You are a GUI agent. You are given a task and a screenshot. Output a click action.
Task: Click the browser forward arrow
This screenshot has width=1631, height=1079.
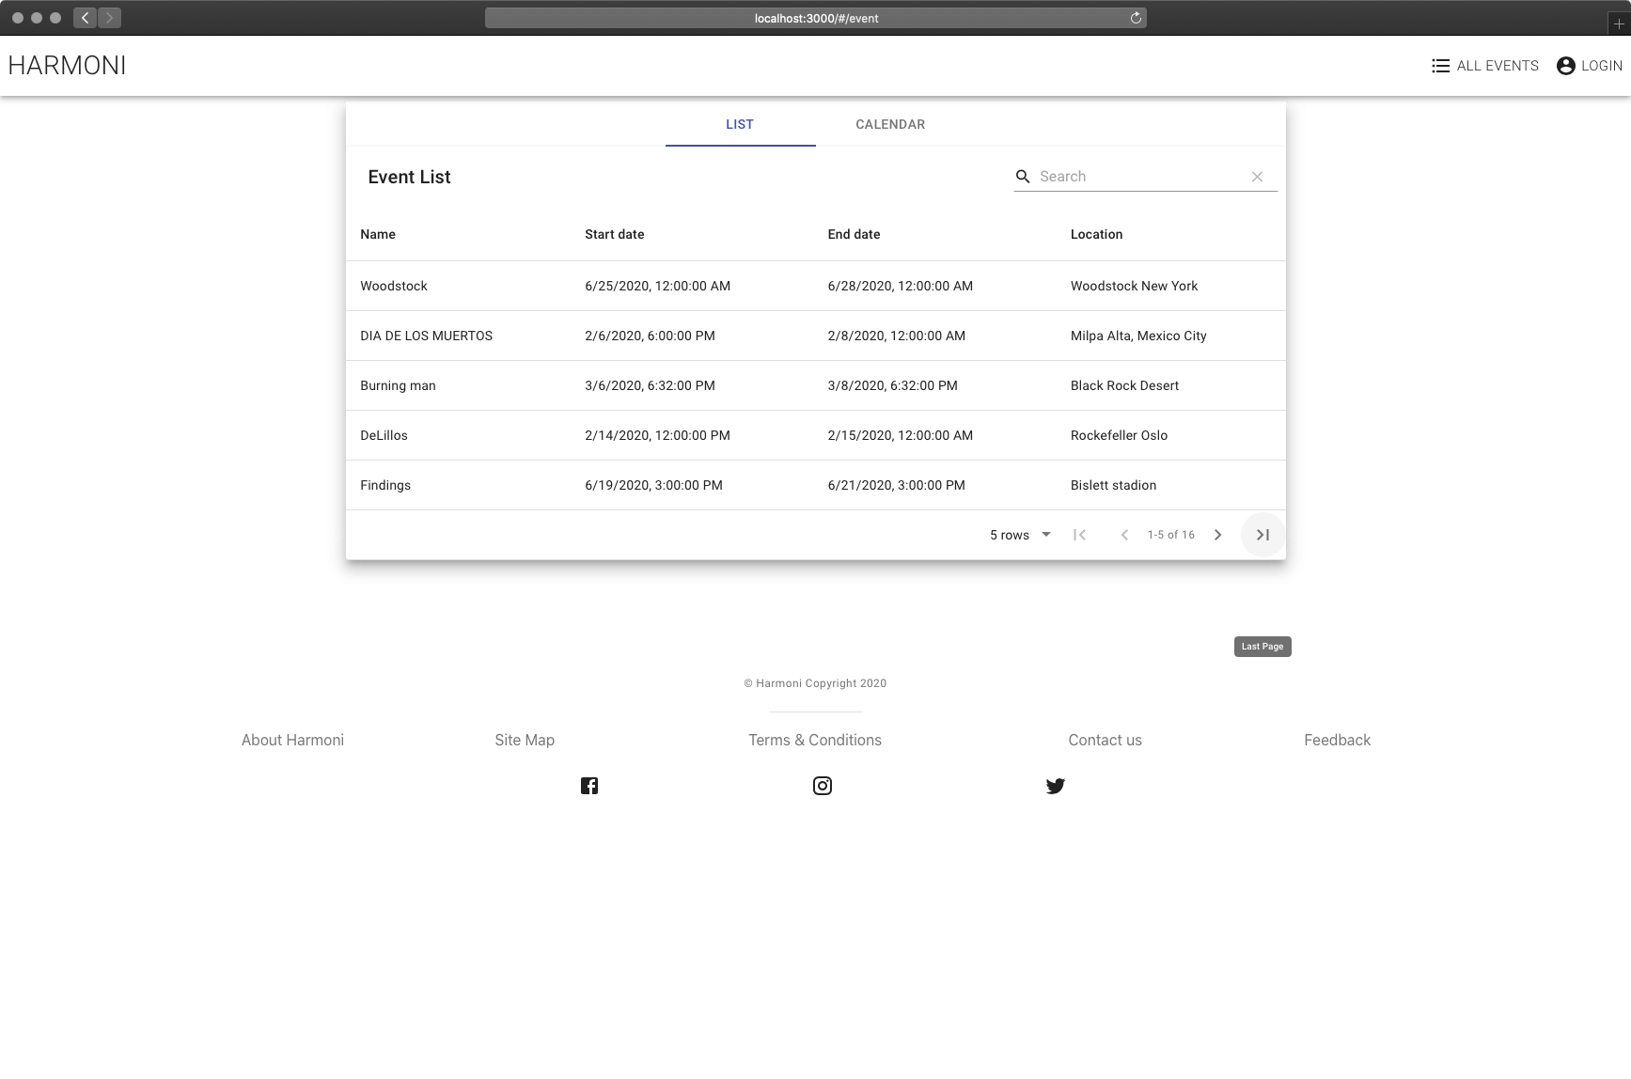pyautogui.click(x=110, y=18)
